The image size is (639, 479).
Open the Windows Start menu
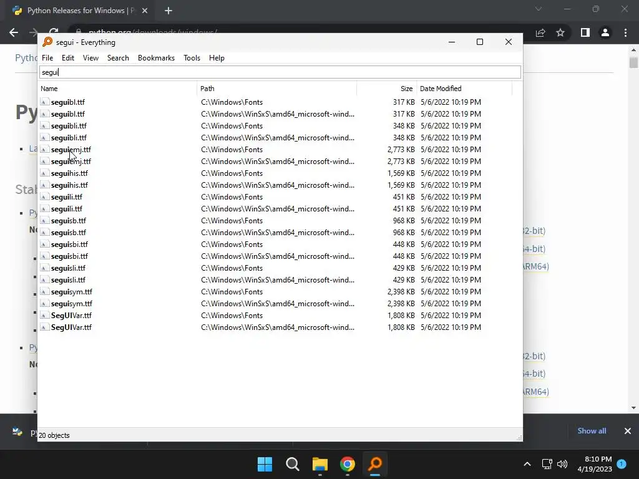point(265,464)
